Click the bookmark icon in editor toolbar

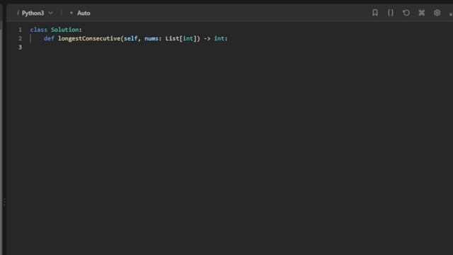coord(375,13)
